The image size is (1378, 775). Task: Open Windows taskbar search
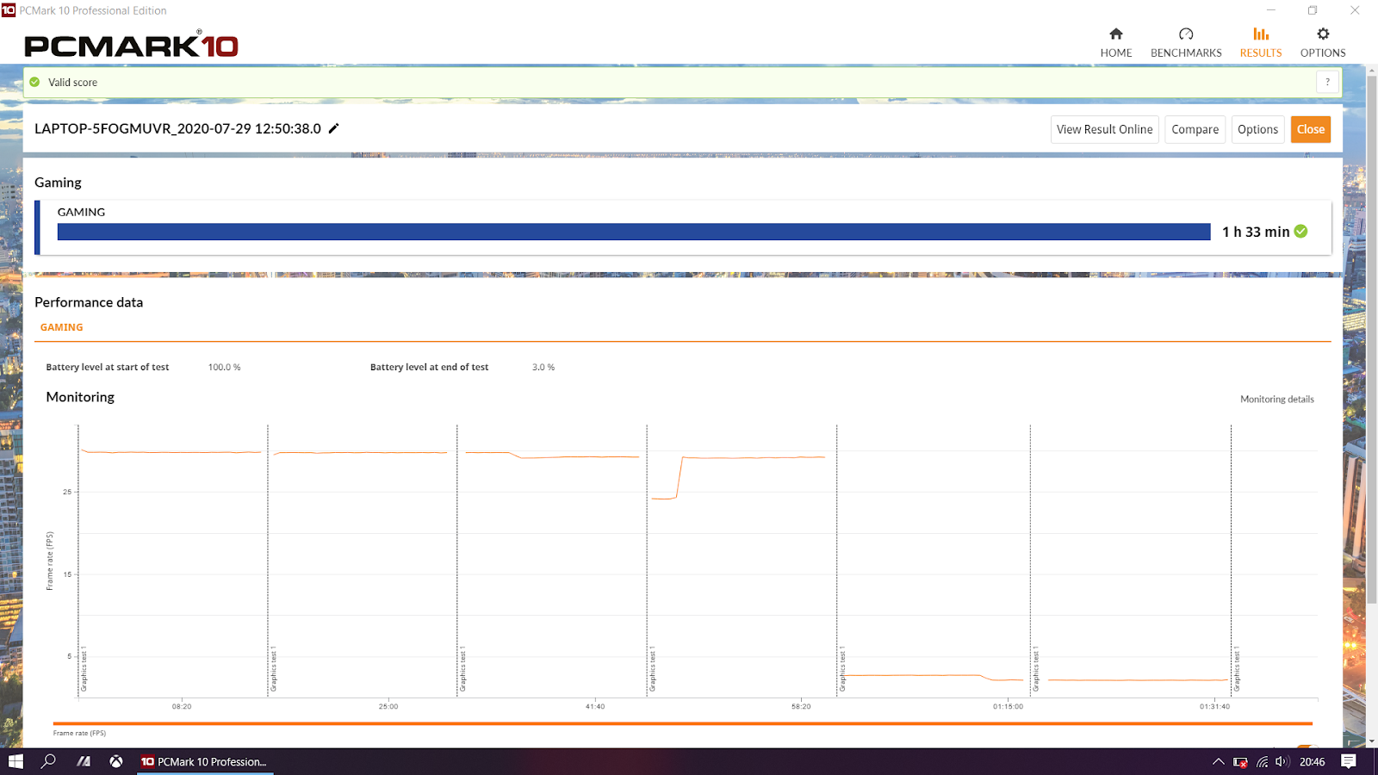pyautogui.click(x=48, y=761)
